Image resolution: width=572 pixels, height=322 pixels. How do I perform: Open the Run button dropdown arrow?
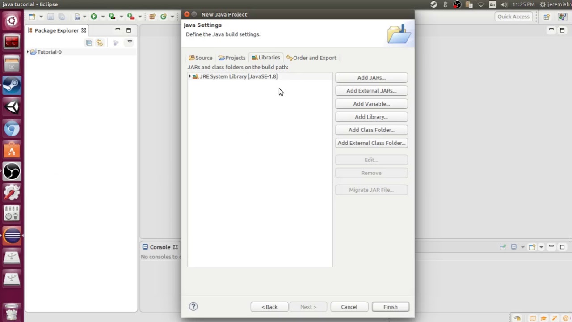(102, 17)
